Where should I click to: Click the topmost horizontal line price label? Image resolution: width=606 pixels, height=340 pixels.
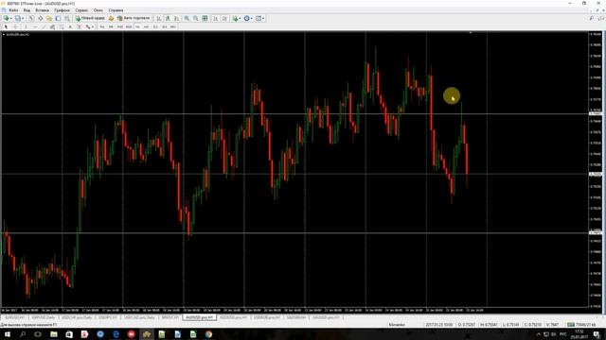coord(596,113)
